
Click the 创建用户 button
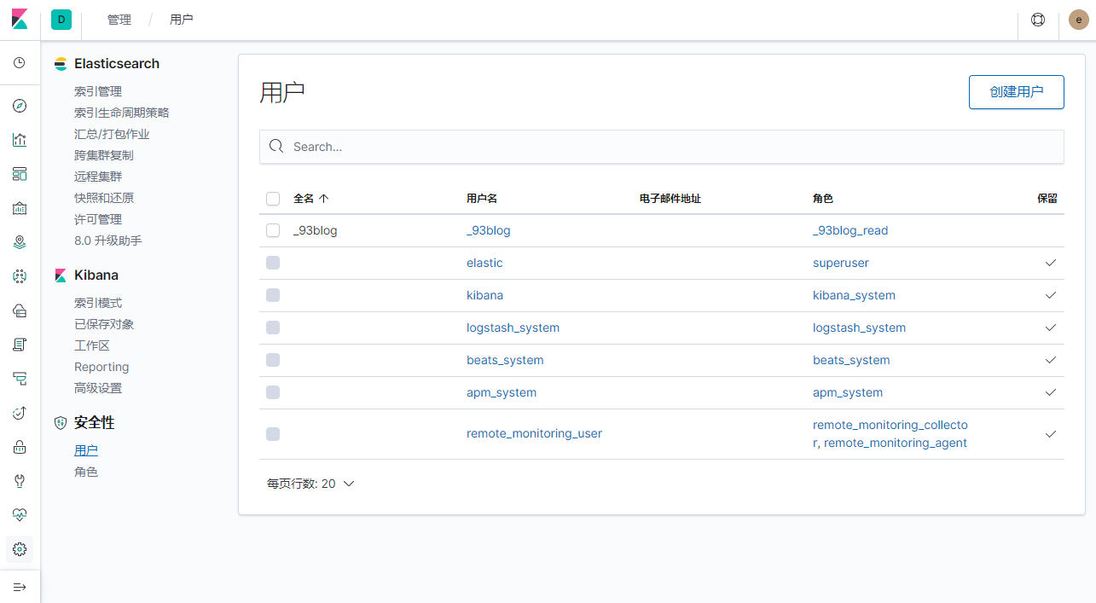(1016, 92)
